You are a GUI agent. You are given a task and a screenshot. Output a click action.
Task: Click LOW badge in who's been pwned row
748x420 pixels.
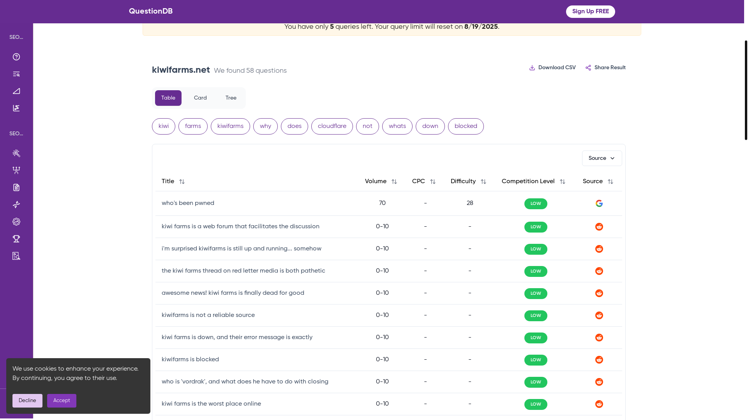pos(536,204)
